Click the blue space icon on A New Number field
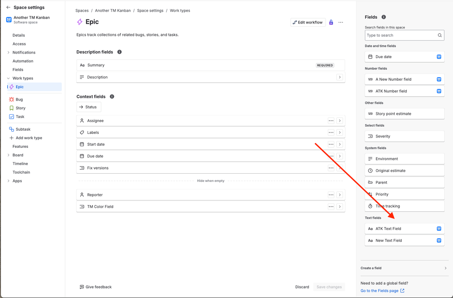Screen dimensions: 453x298 [x=439, y=79]
